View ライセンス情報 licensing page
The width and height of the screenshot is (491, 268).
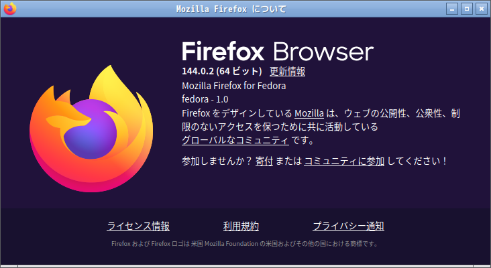pos(138,226)
